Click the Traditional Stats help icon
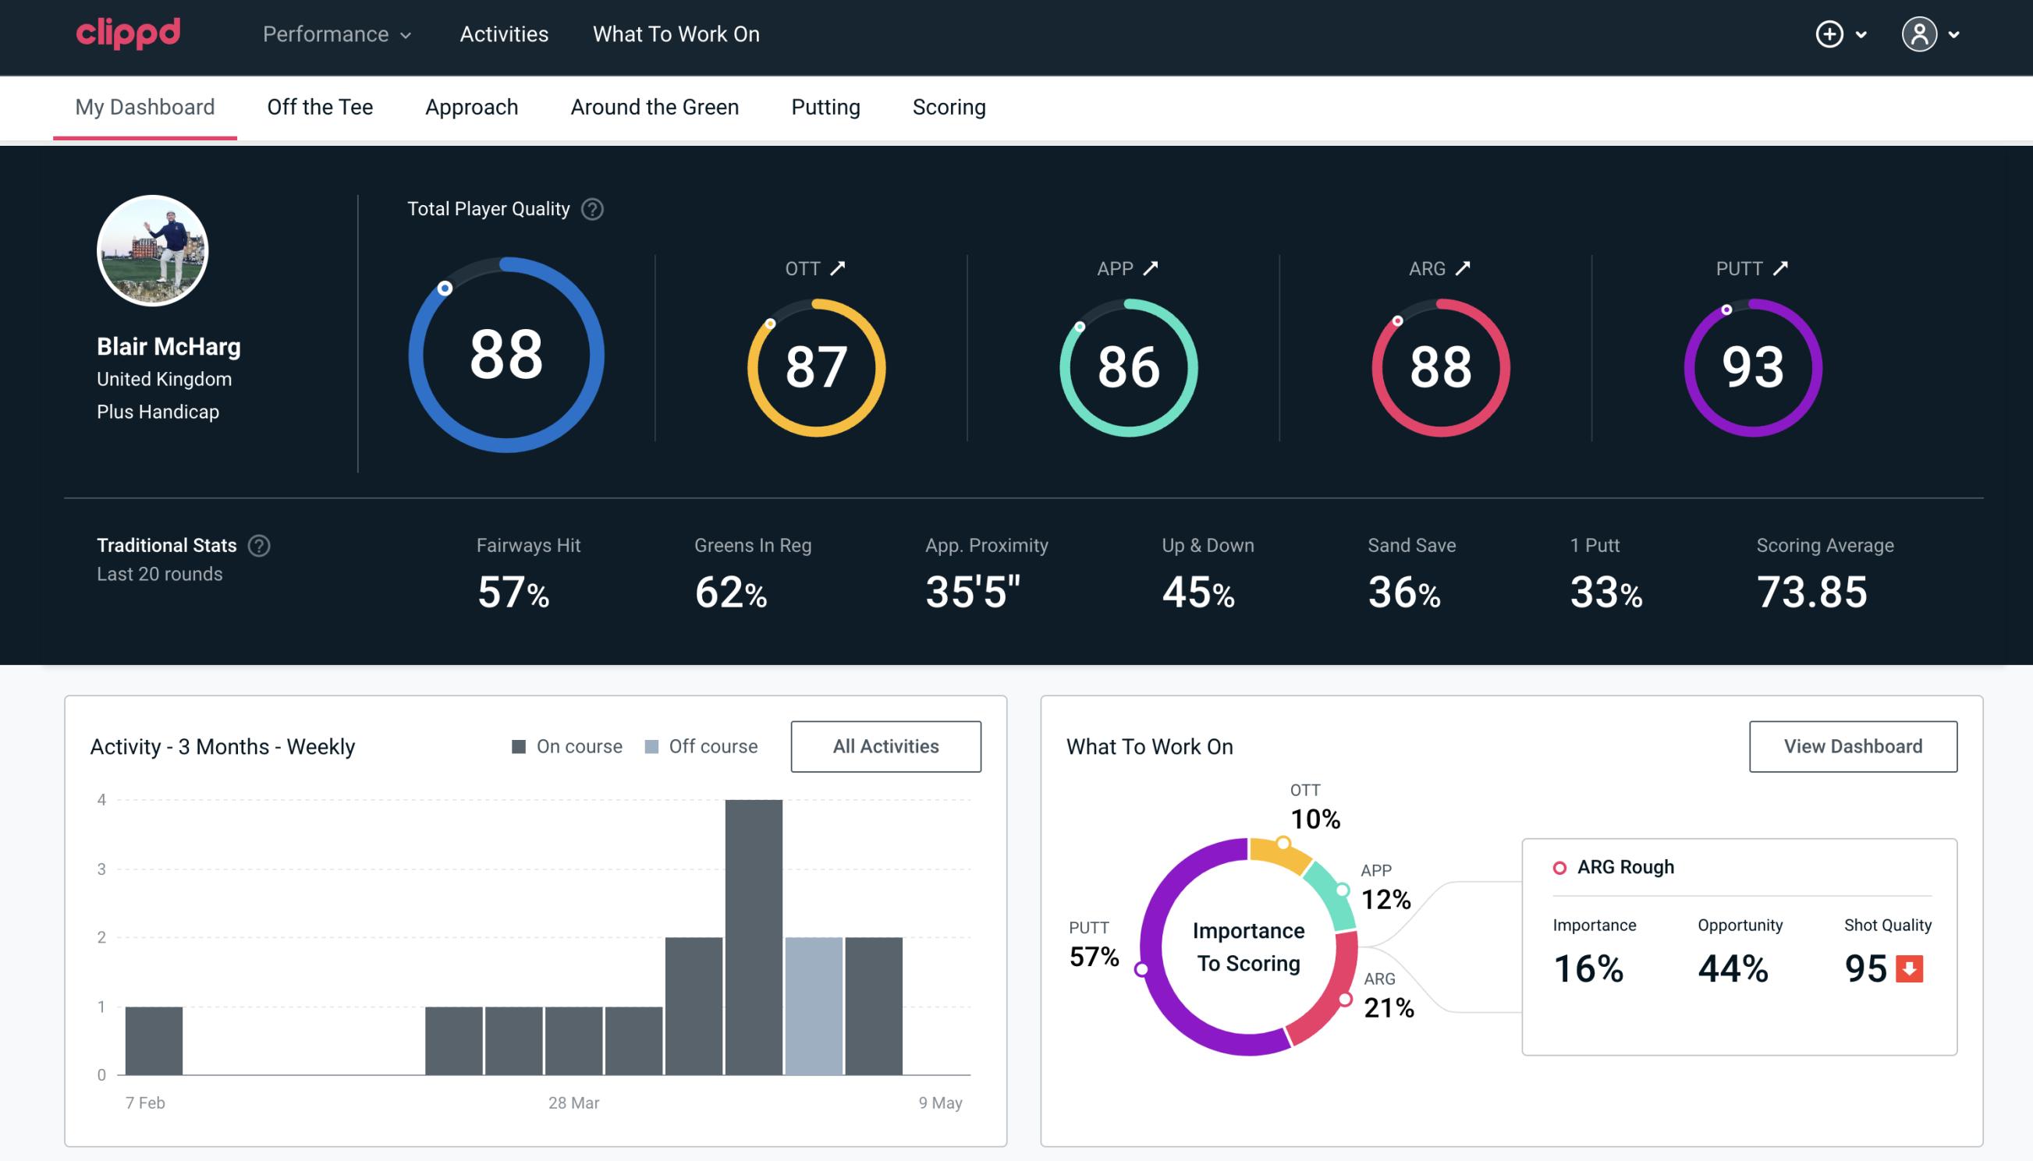 [257, 544]
